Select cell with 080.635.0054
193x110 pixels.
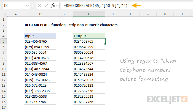click(40, 53)
